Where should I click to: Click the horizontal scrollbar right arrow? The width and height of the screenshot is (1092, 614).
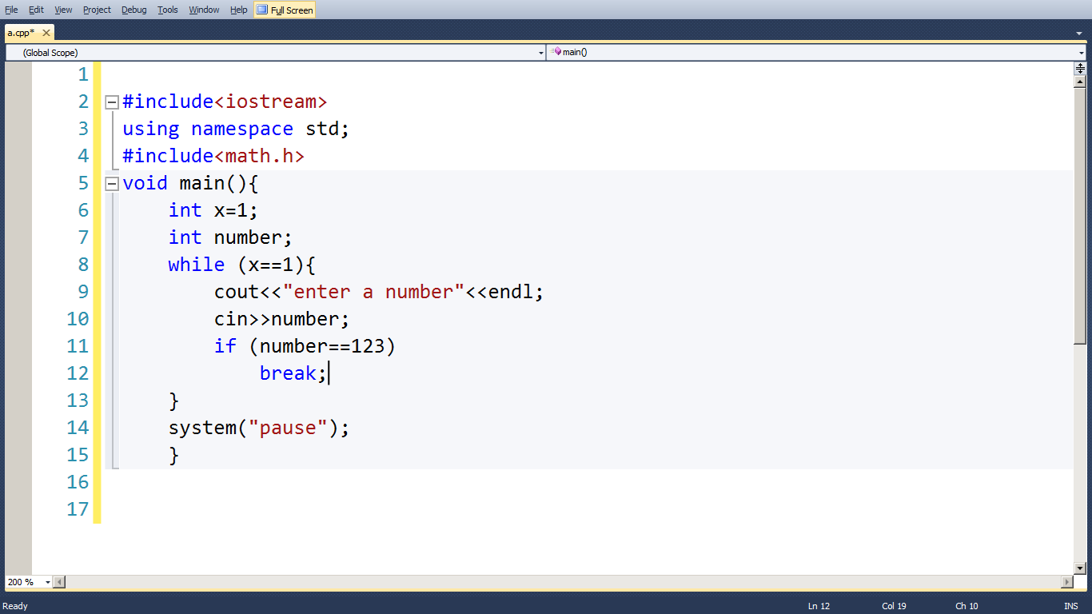tap(1067, 582)
